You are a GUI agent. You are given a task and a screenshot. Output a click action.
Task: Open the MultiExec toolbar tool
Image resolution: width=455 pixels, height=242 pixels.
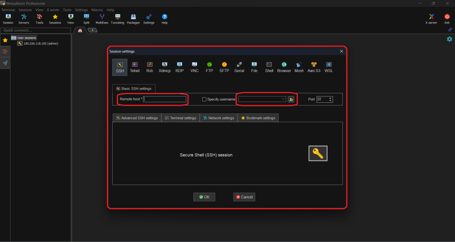pyautogui.click(x=102, y=19)
